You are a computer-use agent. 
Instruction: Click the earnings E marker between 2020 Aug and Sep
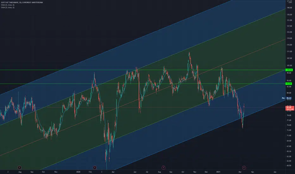pyautogui.click(x=163, y=167)
